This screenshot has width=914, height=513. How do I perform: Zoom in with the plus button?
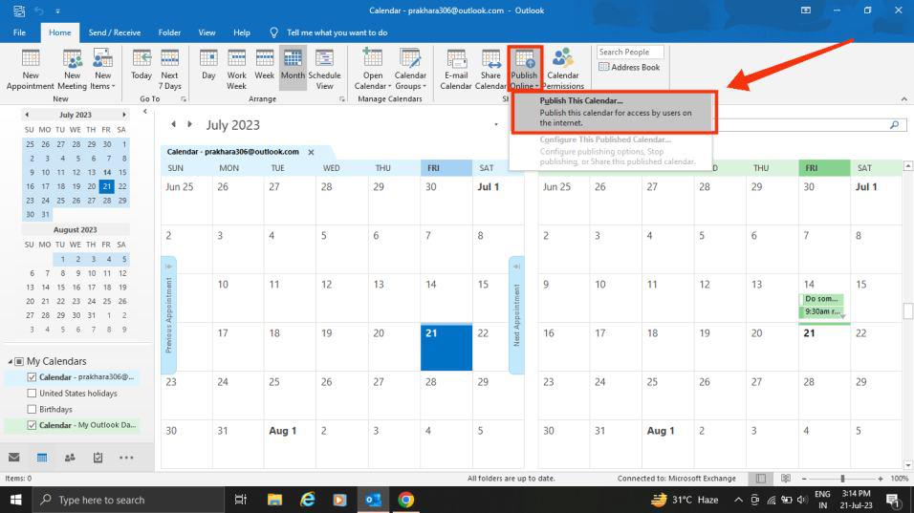(x=881, y=479)
